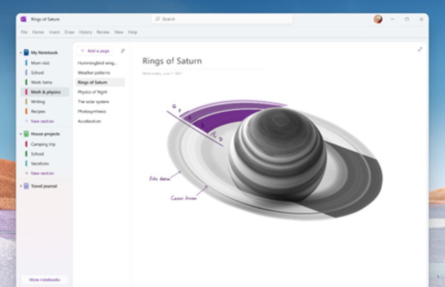
Task: Open the Draw menu
Action: (x=69, y=32)
